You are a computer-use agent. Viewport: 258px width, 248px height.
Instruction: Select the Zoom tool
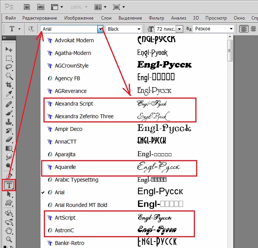tap(9, 240)
